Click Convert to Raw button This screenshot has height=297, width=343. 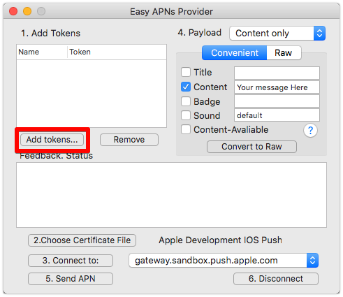point(251,147)
